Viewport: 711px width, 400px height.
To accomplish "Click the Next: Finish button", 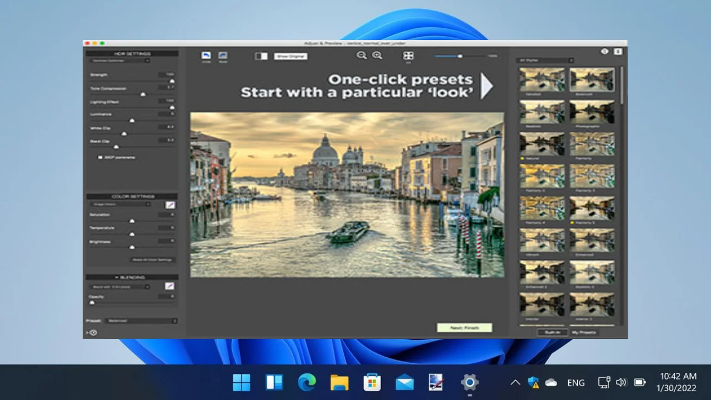I will 464,328.
